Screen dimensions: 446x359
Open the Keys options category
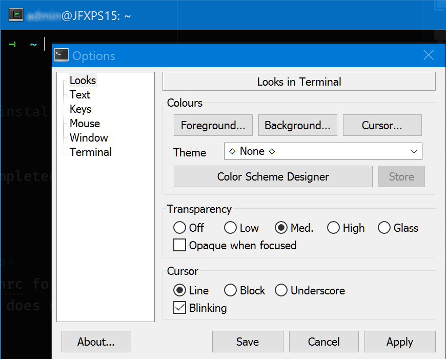[80, 109]
